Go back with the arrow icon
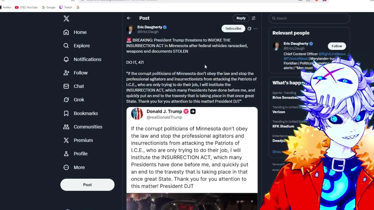This screenshot has width=374, height=210. 129,18
